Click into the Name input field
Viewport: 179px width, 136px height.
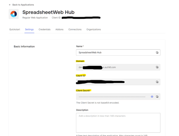[x=115, y=53]
